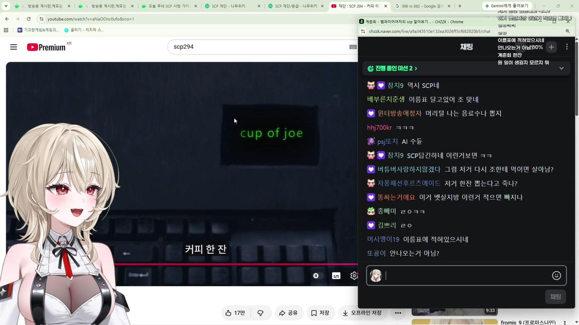Close the 재단 : SCP 294 YouTube tab
This screenshot has height=325, width=579.
pos(386,6)
